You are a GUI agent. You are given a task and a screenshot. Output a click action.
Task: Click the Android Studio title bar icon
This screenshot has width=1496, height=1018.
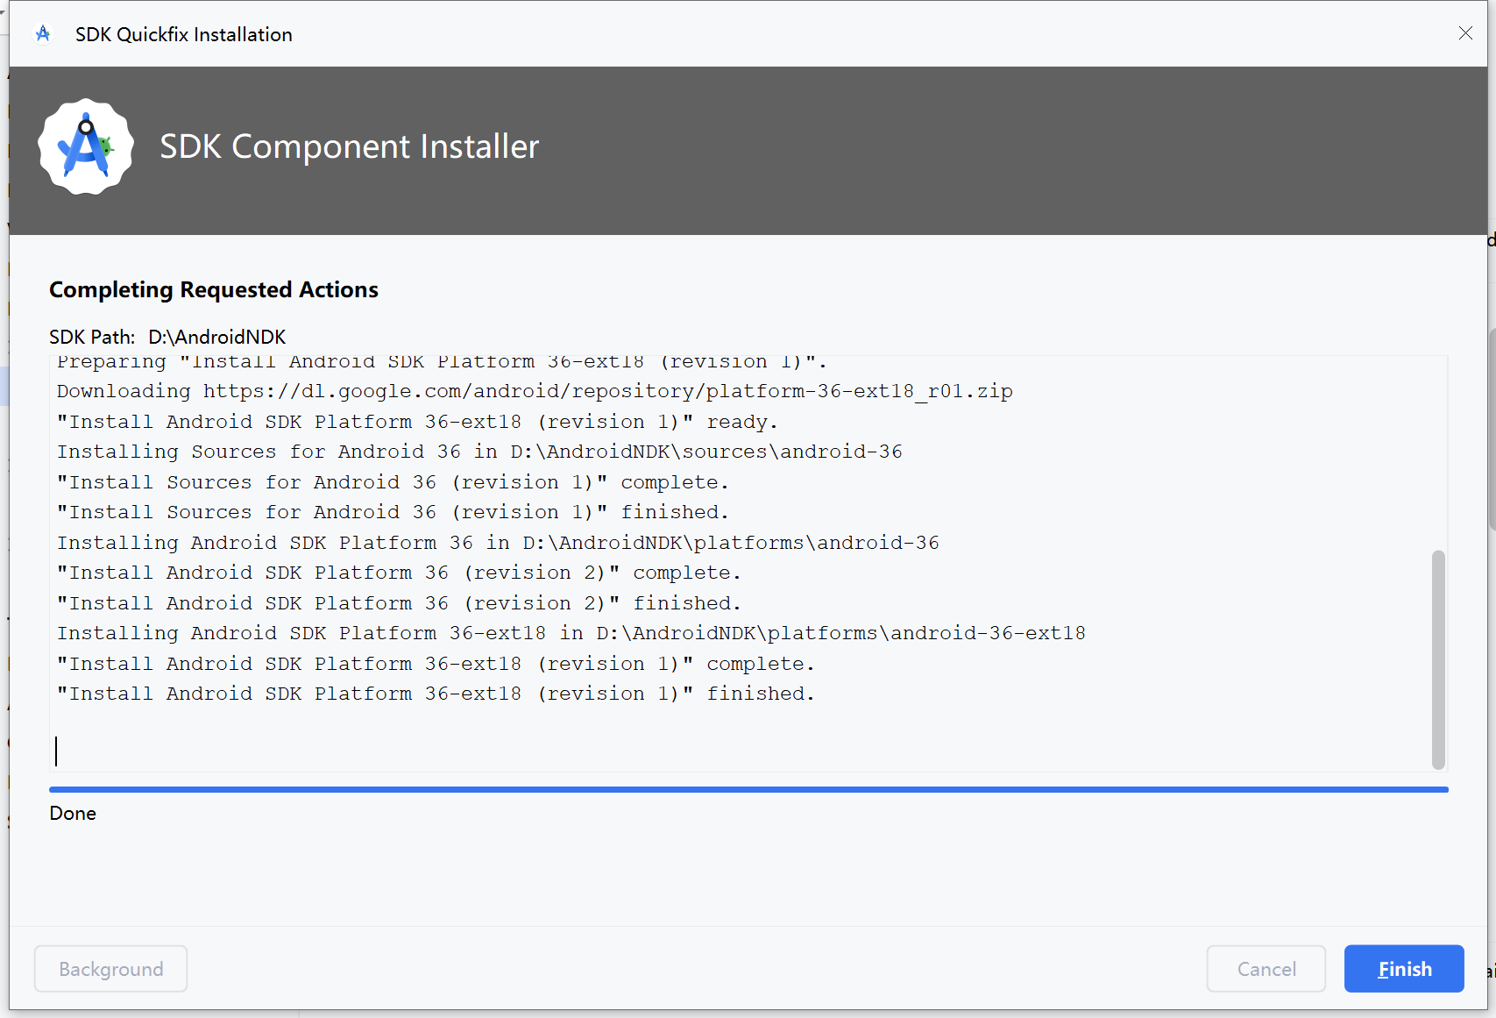pyautogui.click(x=43, y=34)
